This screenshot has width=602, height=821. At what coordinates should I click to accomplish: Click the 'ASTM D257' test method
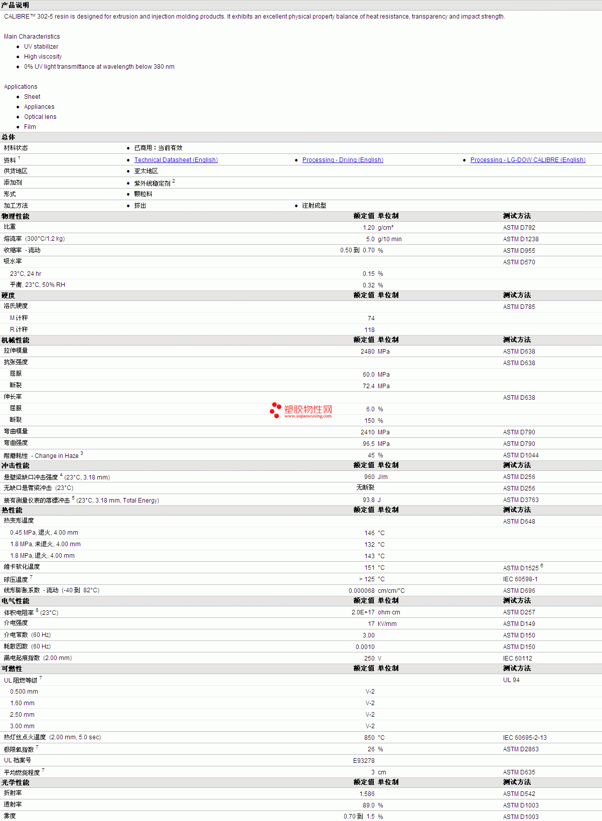coord(519,612)
